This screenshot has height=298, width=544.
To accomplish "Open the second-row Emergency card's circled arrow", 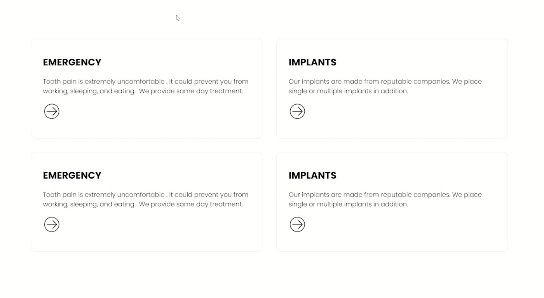I will point(52,224).
